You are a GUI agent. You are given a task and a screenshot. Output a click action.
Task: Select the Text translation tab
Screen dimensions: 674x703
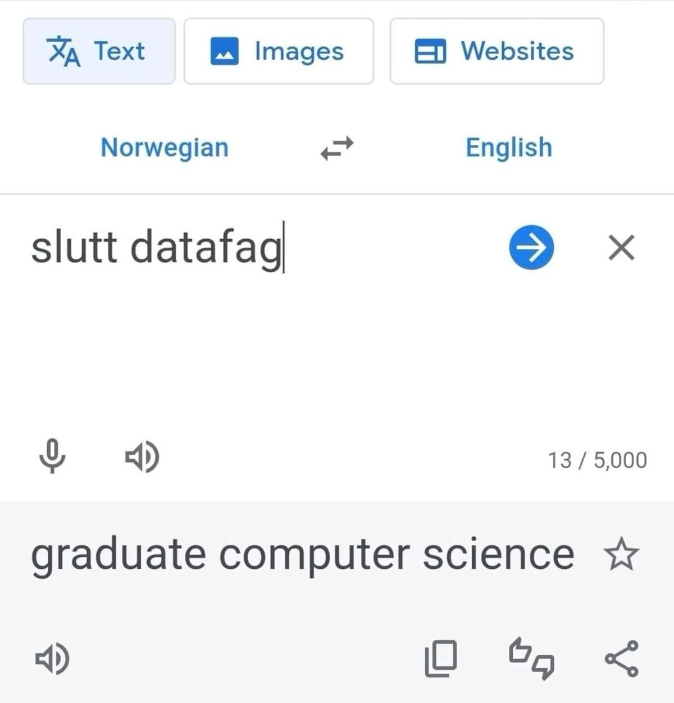coord(99,51)
